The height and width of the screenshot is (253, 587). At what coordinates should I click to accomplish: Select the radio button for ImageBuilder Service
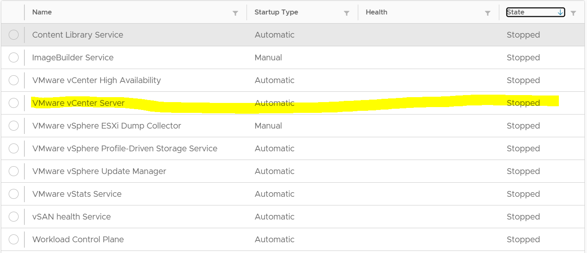coord(14,57)
